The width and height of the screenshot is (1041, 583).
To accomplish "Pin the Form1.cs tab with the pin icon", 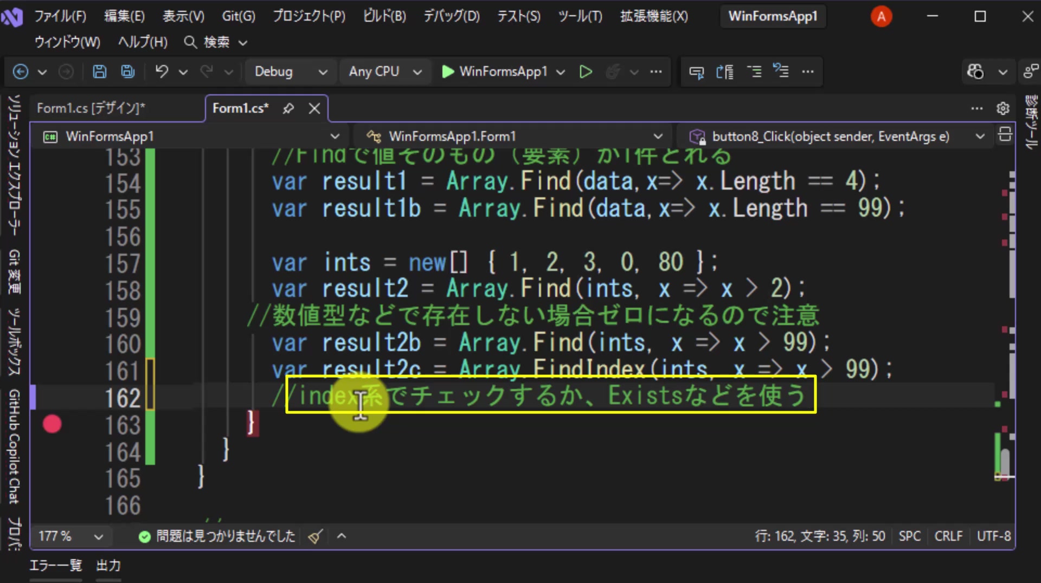I will pyautogui.click(x=288, y=108).
